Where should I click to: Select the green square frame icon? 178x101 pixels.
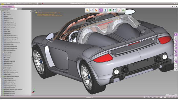[110, 10]
